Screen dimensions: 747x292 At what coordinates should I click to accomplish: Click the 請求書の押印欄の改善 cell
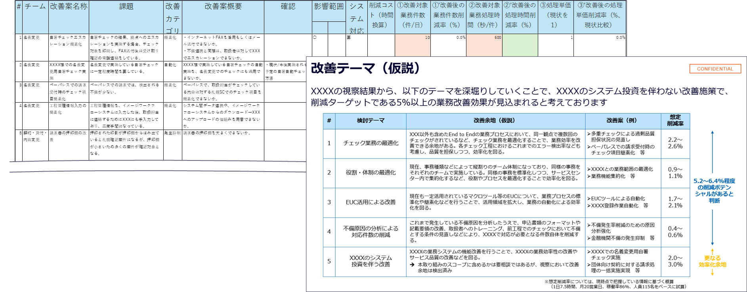click(x=69, y=145)
